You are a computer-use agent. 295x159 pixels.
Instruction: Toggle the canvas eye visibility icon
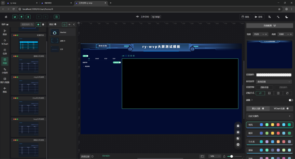(x=79, y=23)
